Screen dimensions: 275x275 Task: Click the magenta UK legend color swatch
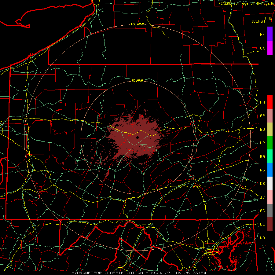[270, 48]
